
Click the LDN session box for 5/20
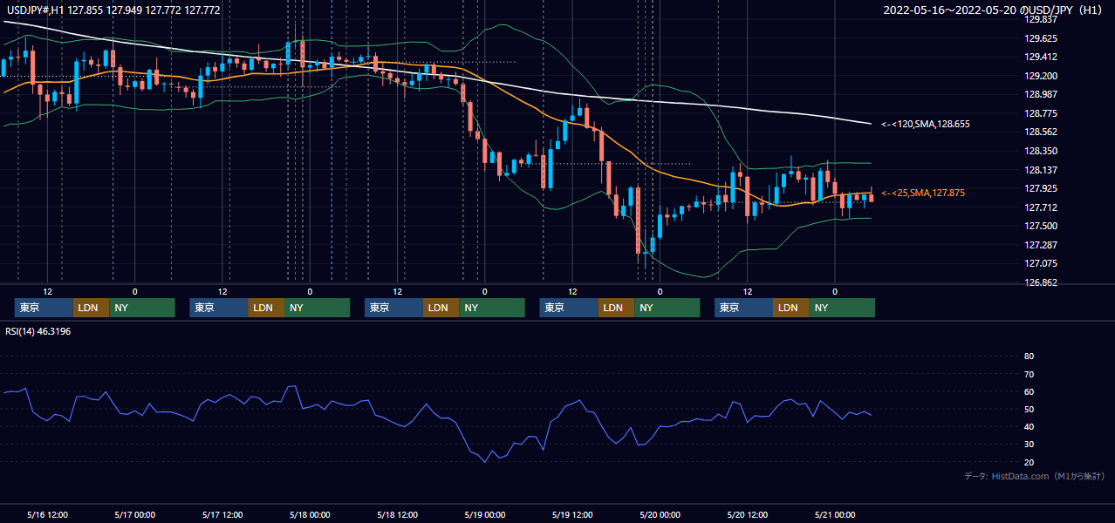click(791, 308)
